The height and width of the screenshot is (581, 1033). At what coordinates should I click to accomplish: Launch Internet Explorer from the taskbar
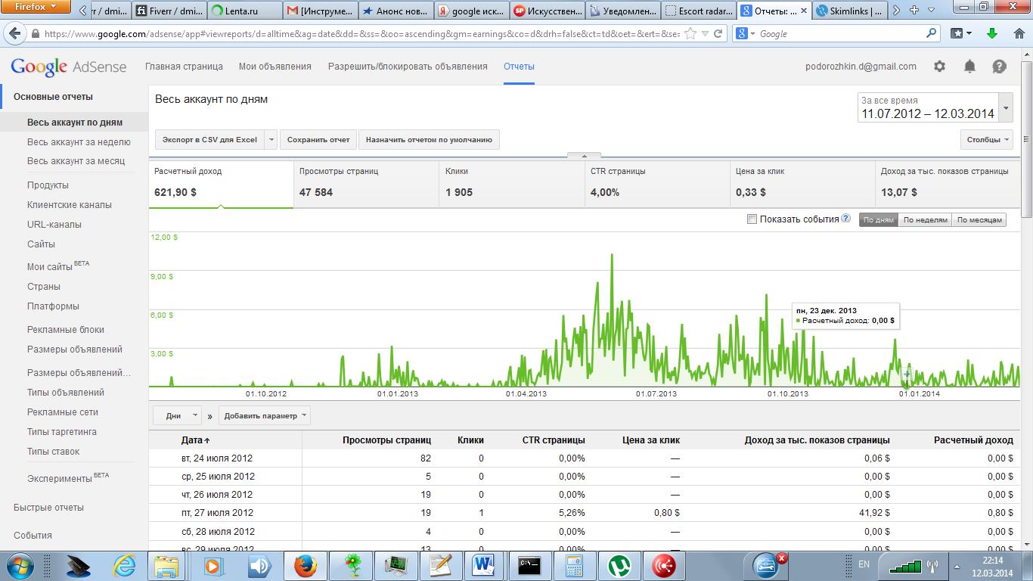(x=124, y=566)
